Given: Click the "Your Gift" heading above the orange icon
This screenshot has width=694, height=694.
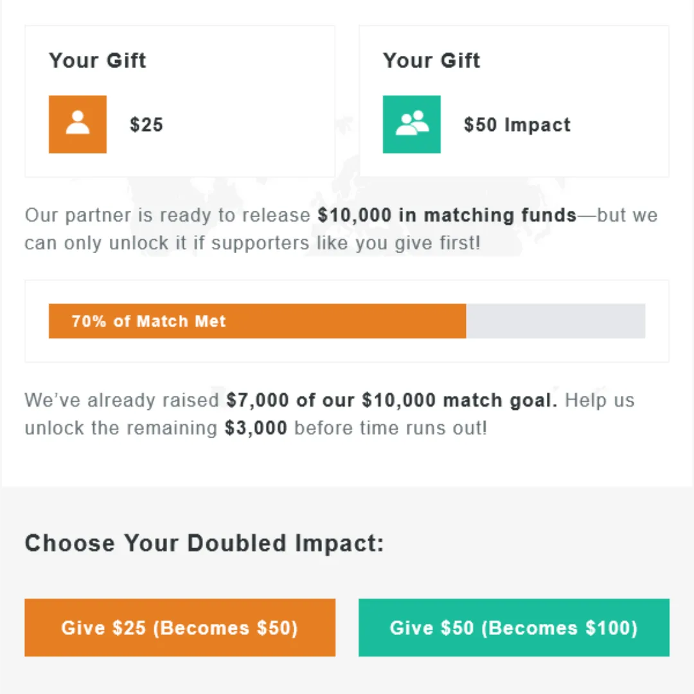Looking at the screenshot, I should (98, 60).
